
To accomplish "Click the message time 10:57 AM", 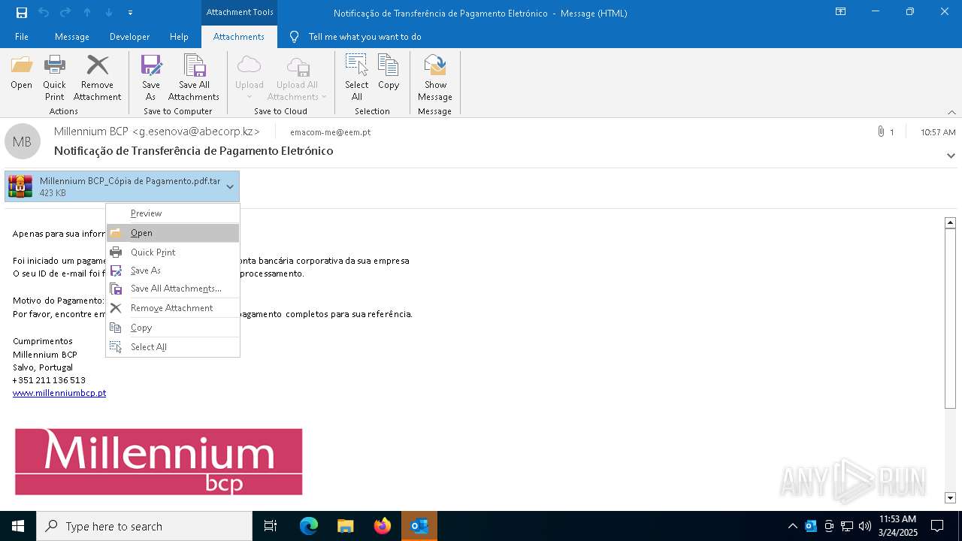I will (x=938, y=132).
